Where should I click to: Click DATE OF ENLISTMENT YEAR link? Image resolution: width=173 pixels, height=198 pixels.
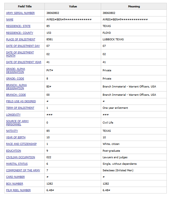coord(24,62)
